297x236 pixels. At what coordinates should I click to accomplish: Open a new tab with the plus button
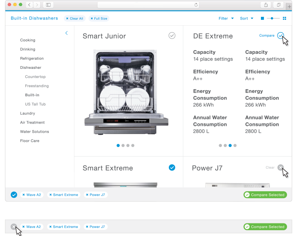tap(289, 7)
